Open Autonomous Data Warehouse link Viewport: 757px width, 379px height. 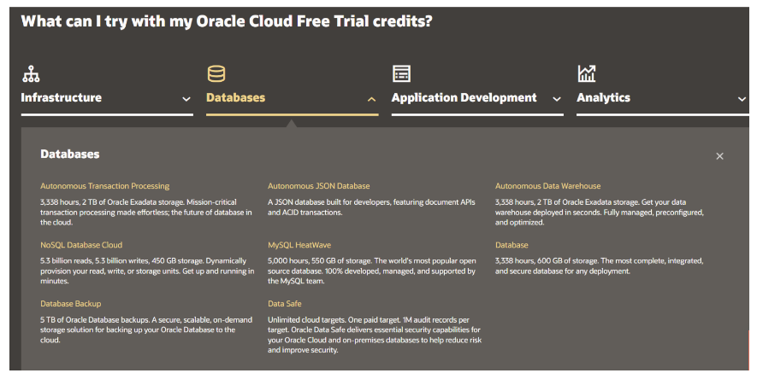tap(548, 186)
